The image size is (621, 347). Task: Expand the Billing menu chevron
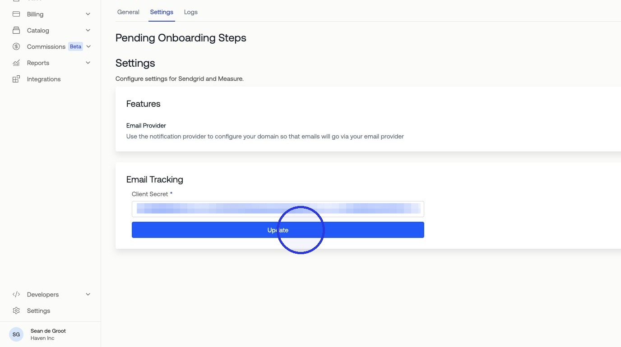tap(88, 14)
